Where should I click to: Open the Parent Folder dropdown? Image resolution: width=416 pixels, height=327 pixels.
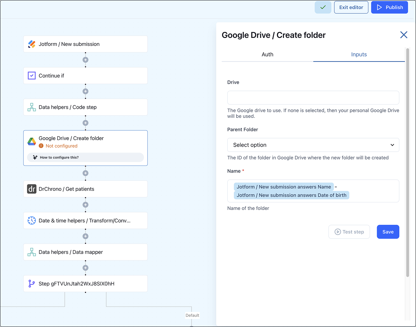(313, 145)
